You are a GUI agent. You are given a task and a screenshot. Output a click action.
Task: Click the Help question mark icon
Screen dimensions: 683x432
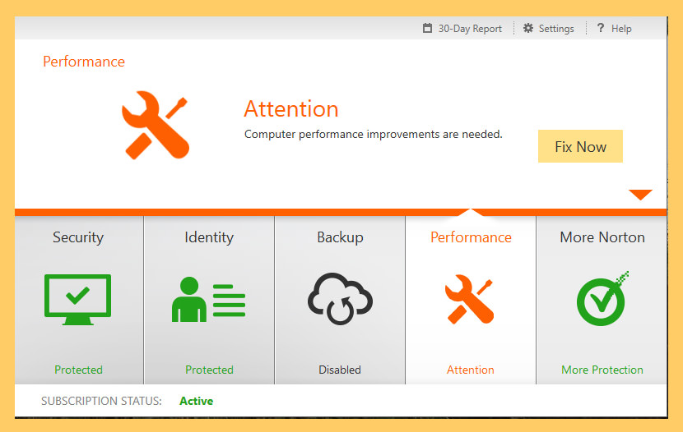[x=600, y=28]
